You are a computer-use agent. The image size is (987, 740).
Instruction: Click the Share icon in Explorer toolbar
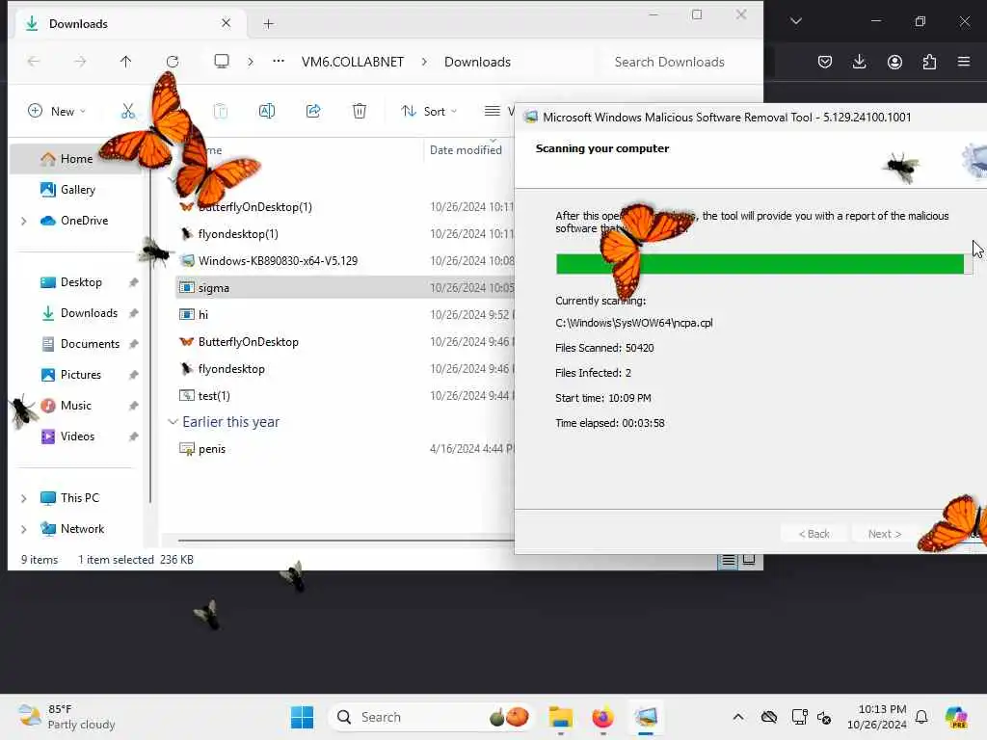click(313, 112)
